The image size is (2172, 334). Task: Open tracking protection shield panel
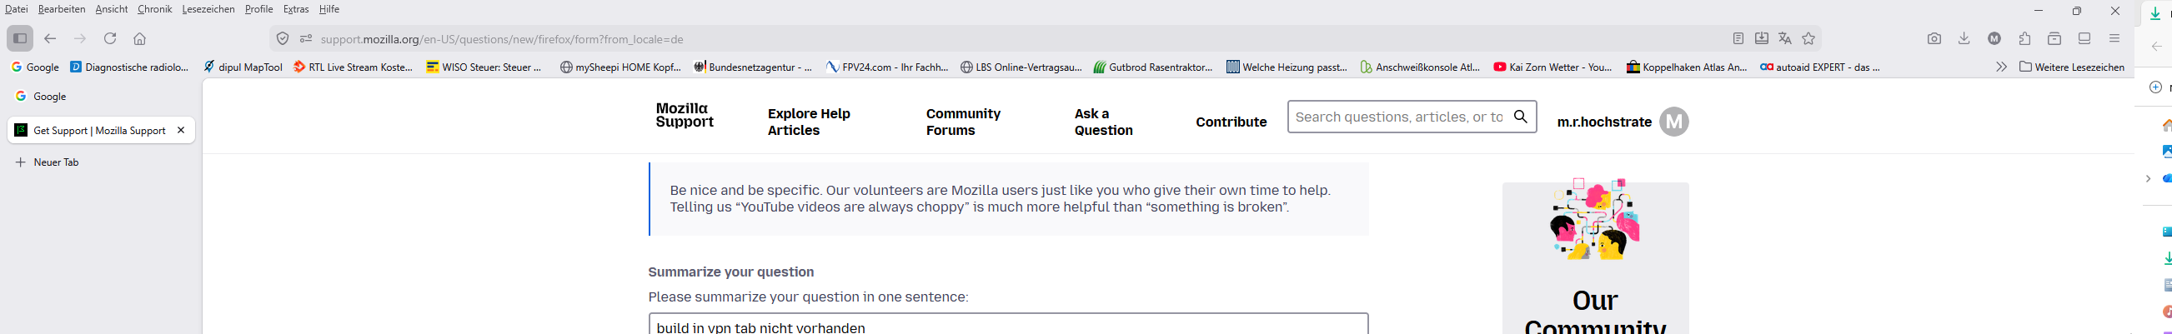pos(283,38)
